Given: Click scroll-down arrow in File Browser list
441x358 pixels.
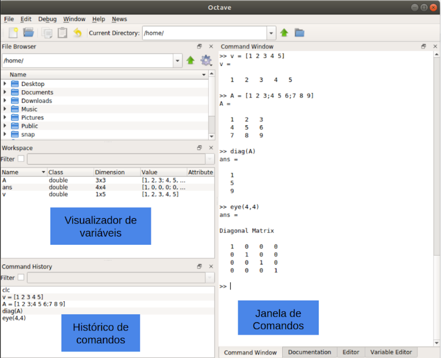Looking at the screenshot, I should pos(211,136).
